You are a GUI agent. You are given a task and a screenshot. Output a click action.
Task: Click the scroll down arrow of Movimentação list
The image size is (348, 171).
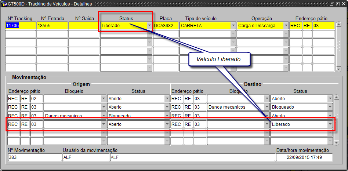pos(337,142)
